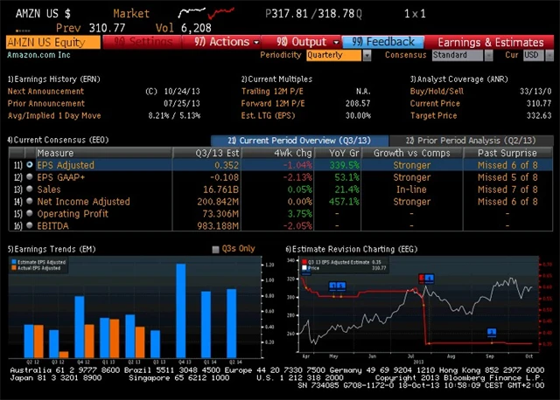
Task: Open the Actions menu
Action: coord(222,41)
